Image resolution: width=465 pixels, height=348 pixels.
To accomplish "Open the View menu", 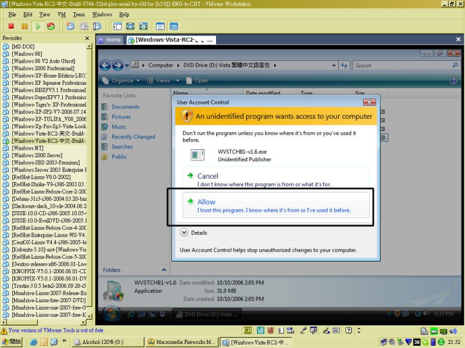I will 45,14.
